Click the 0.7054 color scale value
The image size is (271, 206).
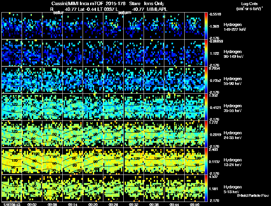pyautogui.click(x=214, y=68)
